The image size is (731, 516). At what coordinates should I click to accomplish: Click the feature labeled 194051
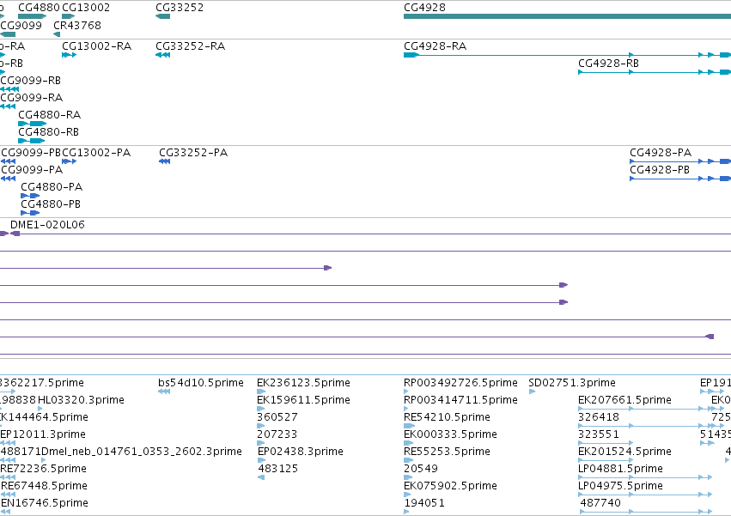click(424, 503)
